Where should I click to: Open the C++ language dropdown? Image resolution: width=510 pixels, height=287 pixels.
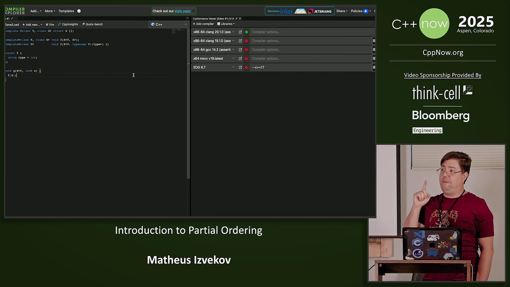tap(168, 24)
